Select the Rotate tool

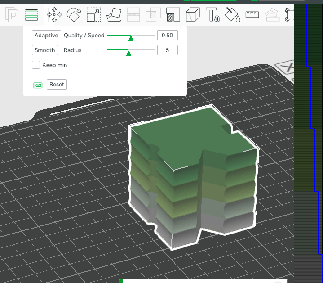[74, 15]
